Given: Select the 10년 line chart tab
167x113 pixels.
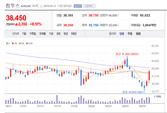Looking at the screenshot, I should click(x=73, y=34).
